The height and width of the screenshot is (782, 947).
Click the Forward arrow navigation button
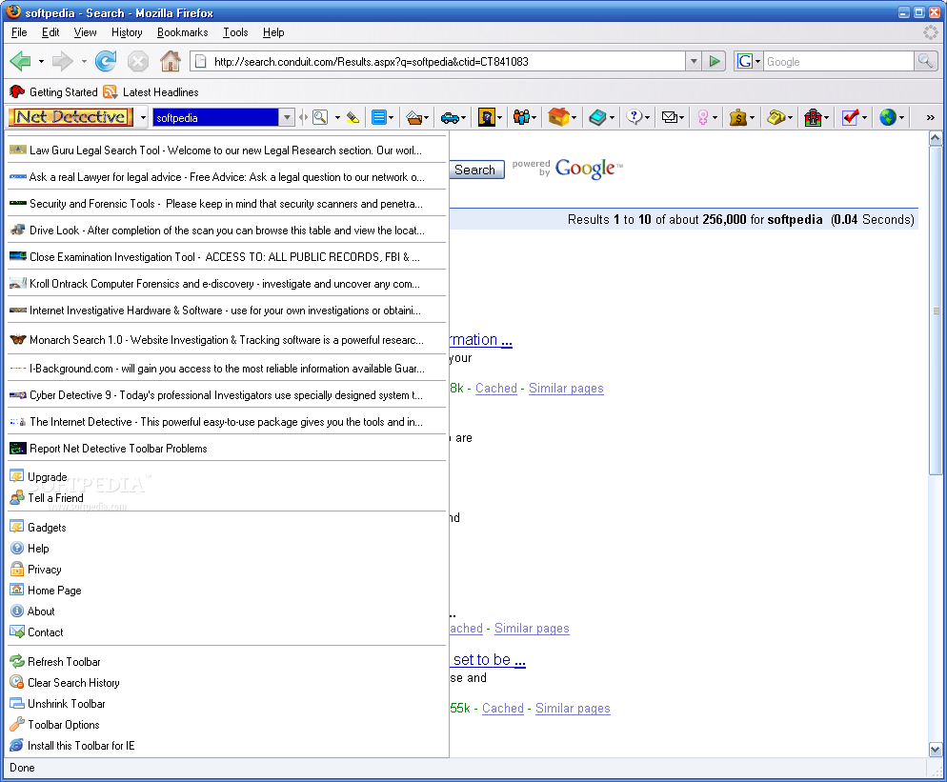coord(62,61)
